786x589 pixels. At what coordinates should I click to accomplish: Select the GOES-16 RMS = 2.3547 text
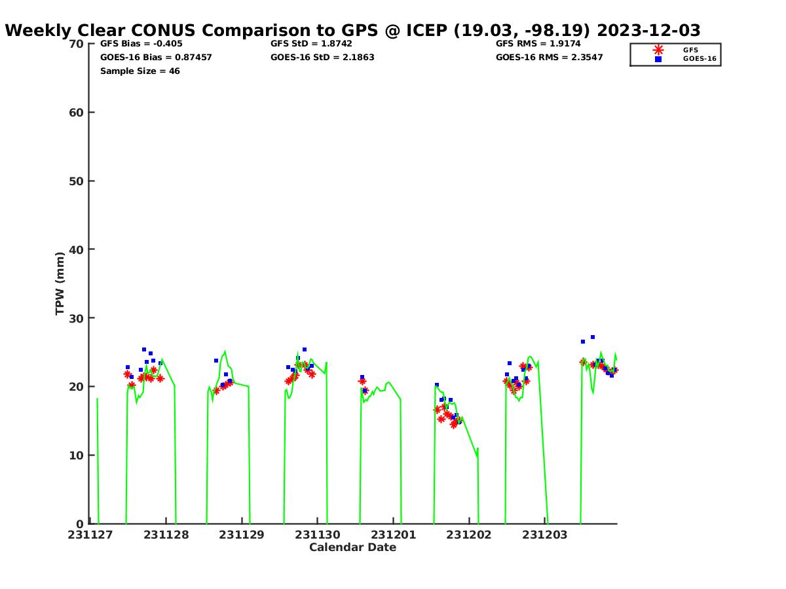pos(549,58)
